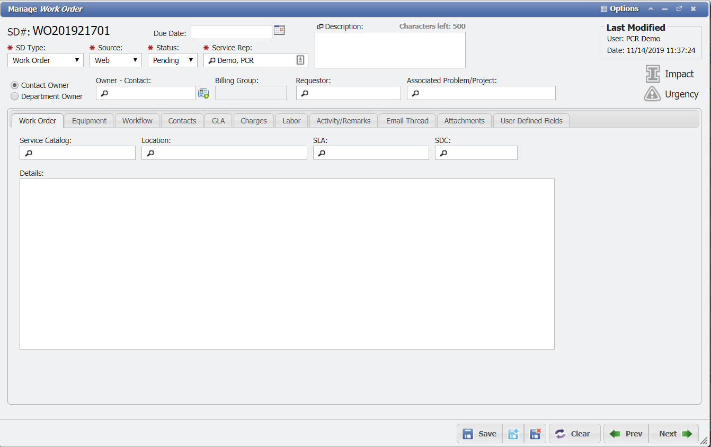Toggle the window collapse arrow in title bar
This screenshot has width=711, height=447.
[651, 8]
